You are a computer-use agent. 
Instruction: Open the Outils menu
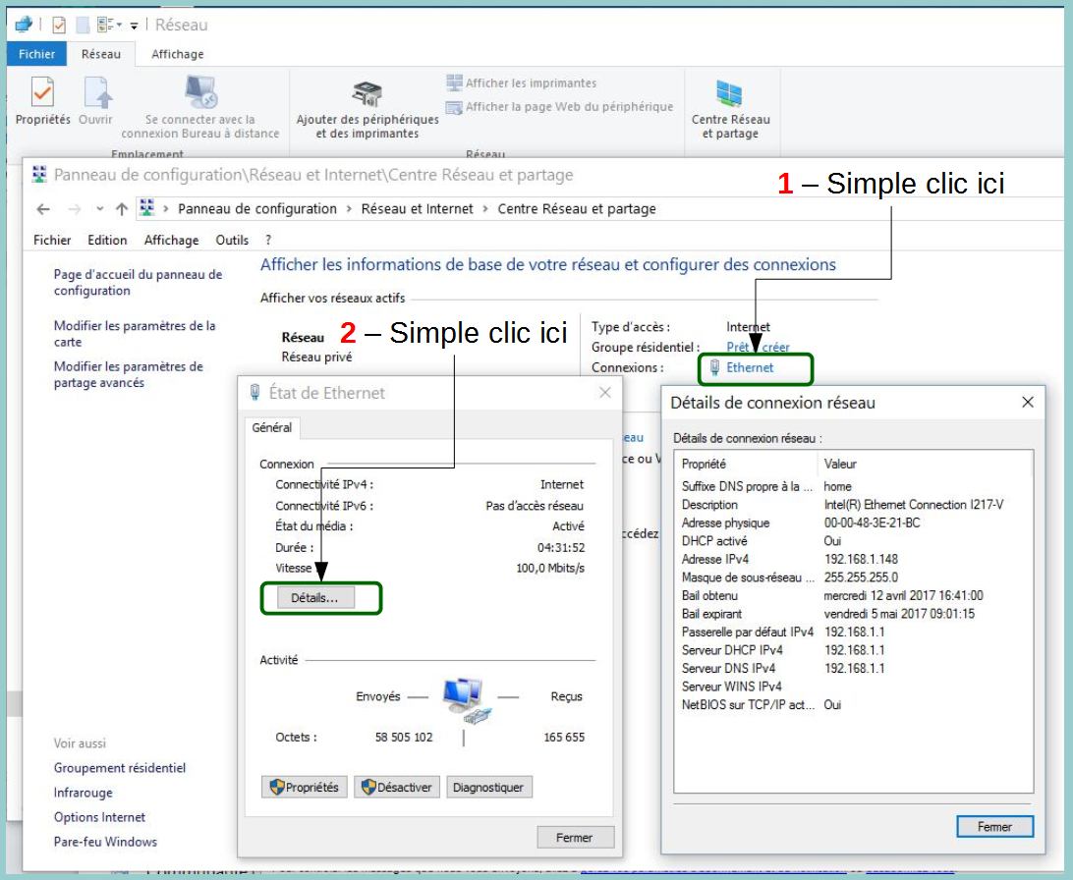click(x=232, y=240)
